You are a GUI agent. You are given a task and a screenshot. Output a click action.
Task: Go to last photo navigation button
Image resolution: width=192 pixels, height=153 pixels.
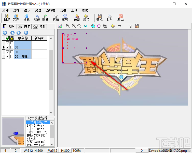pyautogui.click(x=26, y=33)
